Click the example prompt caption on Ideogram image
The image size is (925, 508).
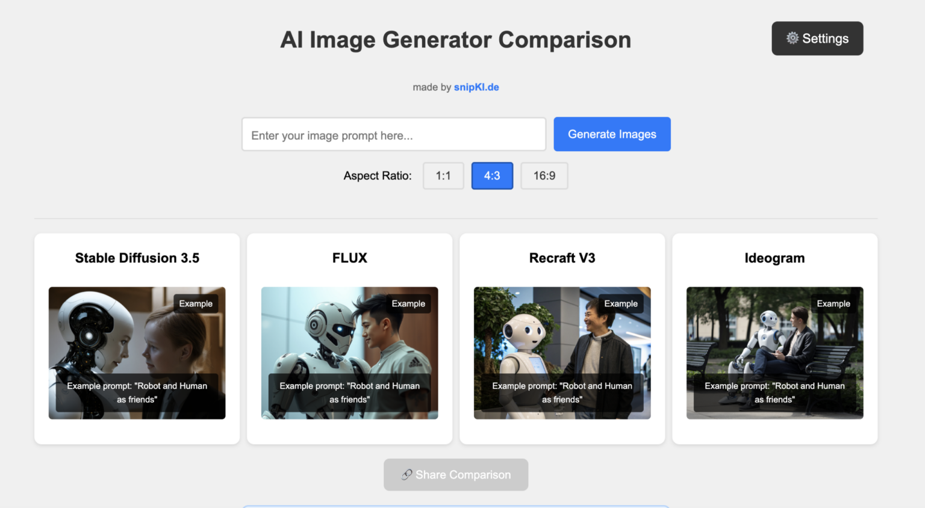point(774,392)
